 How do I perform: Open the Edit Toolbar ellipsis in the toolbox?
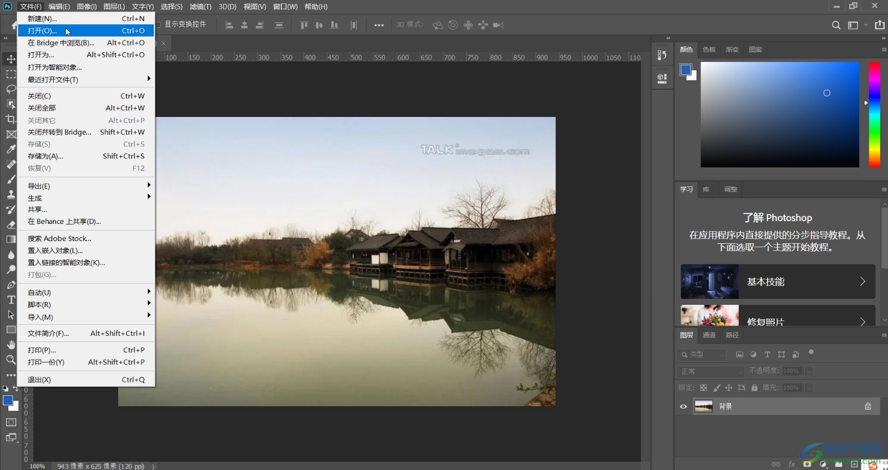pyautogui.click(x=11, y=375)
